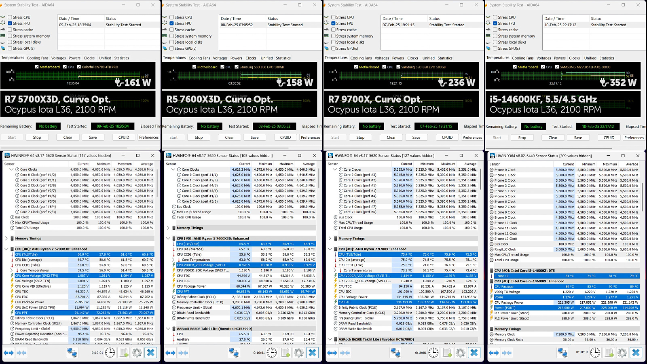Uncheck Stress FPU in the i5-14600KF AIDA64 window

click(x=495, y=23)
